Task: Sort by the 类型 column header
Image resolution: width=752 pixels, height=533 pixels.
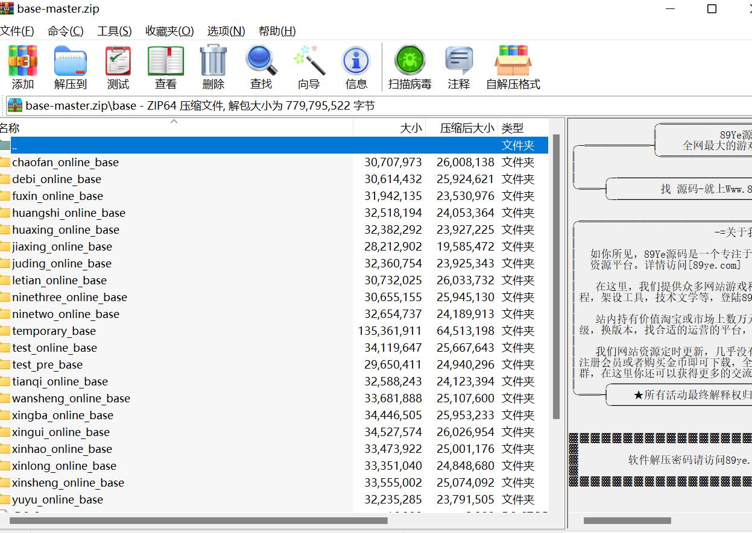Action: click(523, 128)
